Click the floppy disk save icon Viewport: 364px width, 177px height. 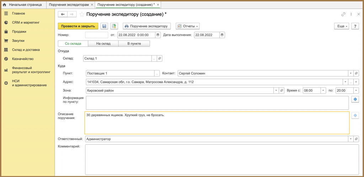[104, 26]
